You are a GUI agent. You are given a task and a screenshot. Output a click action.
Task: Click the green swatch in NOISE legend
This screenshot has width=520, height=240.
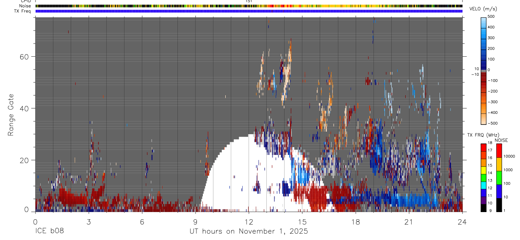point(499,178)
